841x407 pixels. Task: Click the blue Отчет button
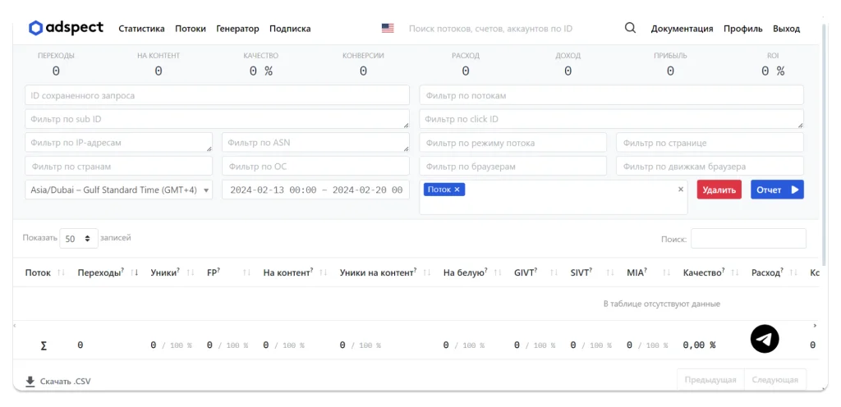pyautogui.click(x=776, y=190)
